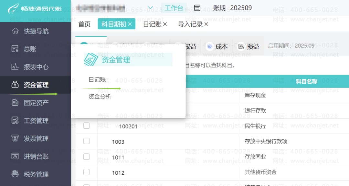The image size is (349, 186).
Task: Switch to the 科目期初 tab
Action: [114, 24]
